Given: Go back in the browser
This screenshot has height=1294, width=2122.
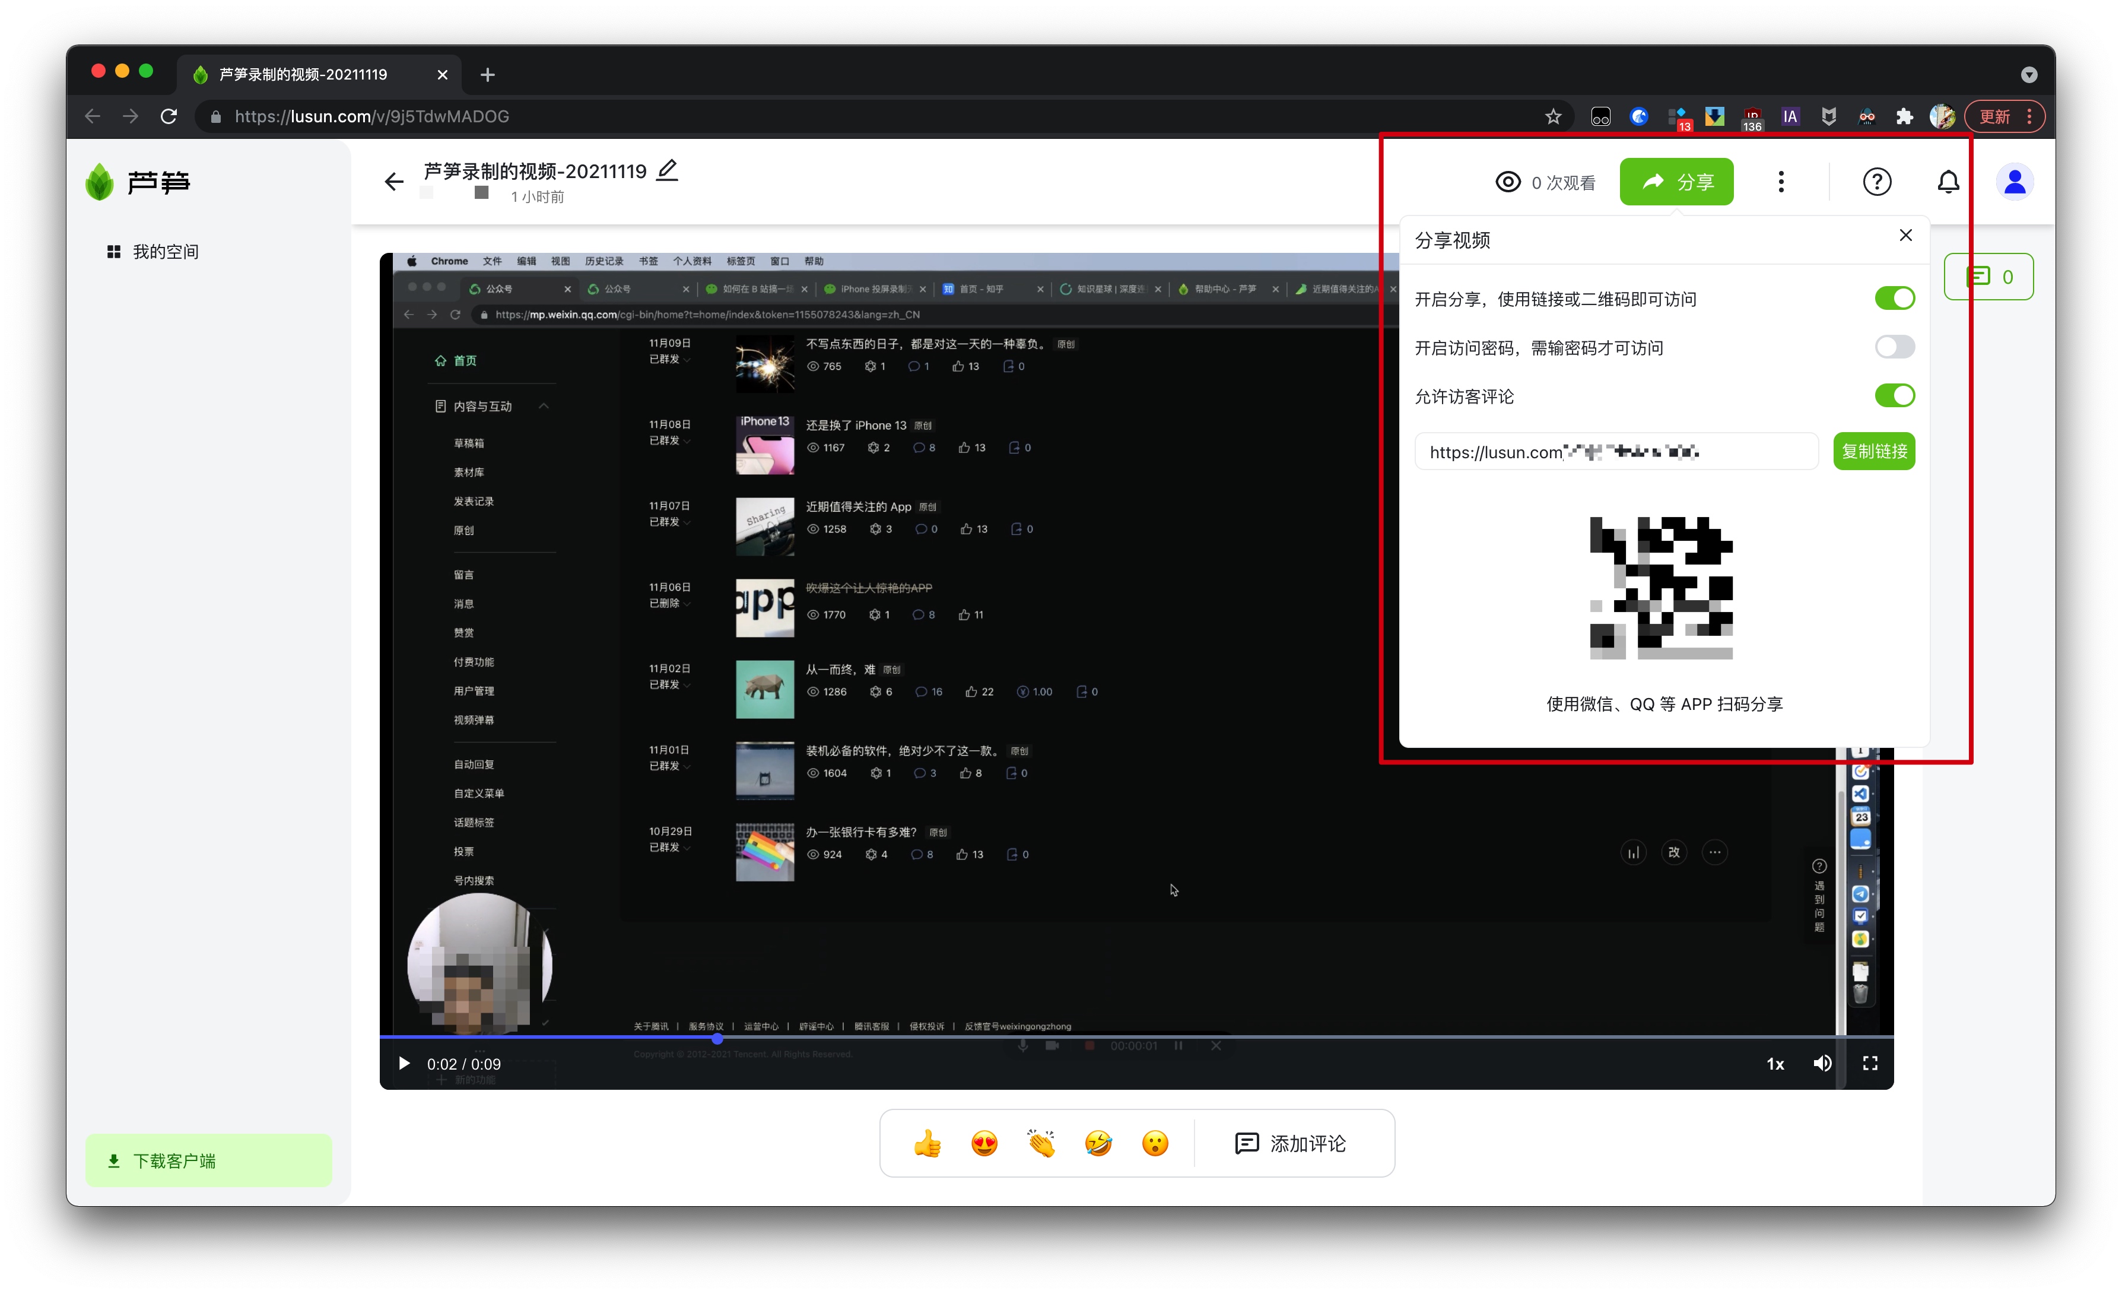Looking at the screenshot, I should [93, 116].
